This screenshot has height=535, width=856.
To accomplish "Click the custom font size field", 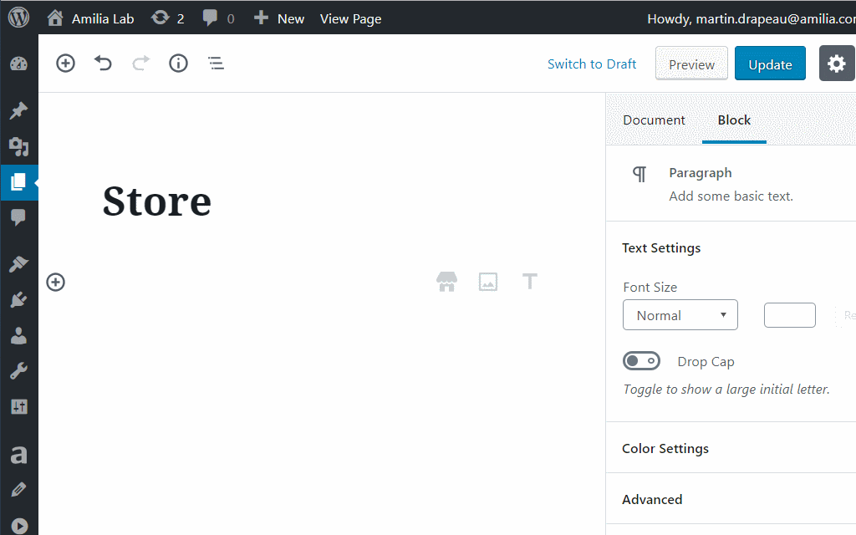I will tap(789, 315).
